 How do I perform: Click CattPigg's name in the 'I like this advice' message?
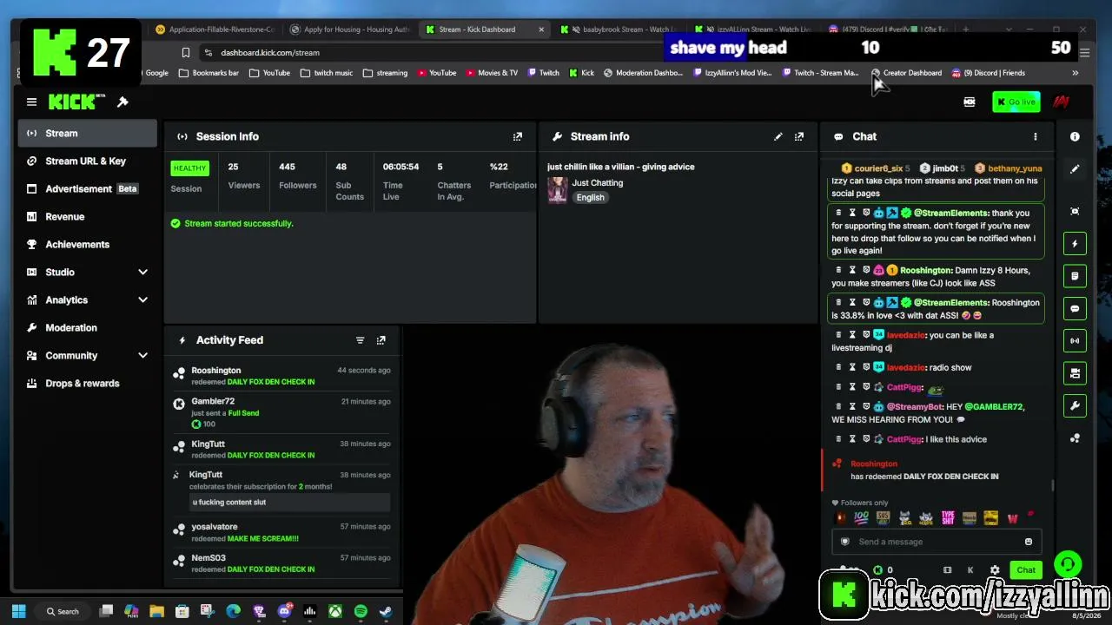pos(904,439)
